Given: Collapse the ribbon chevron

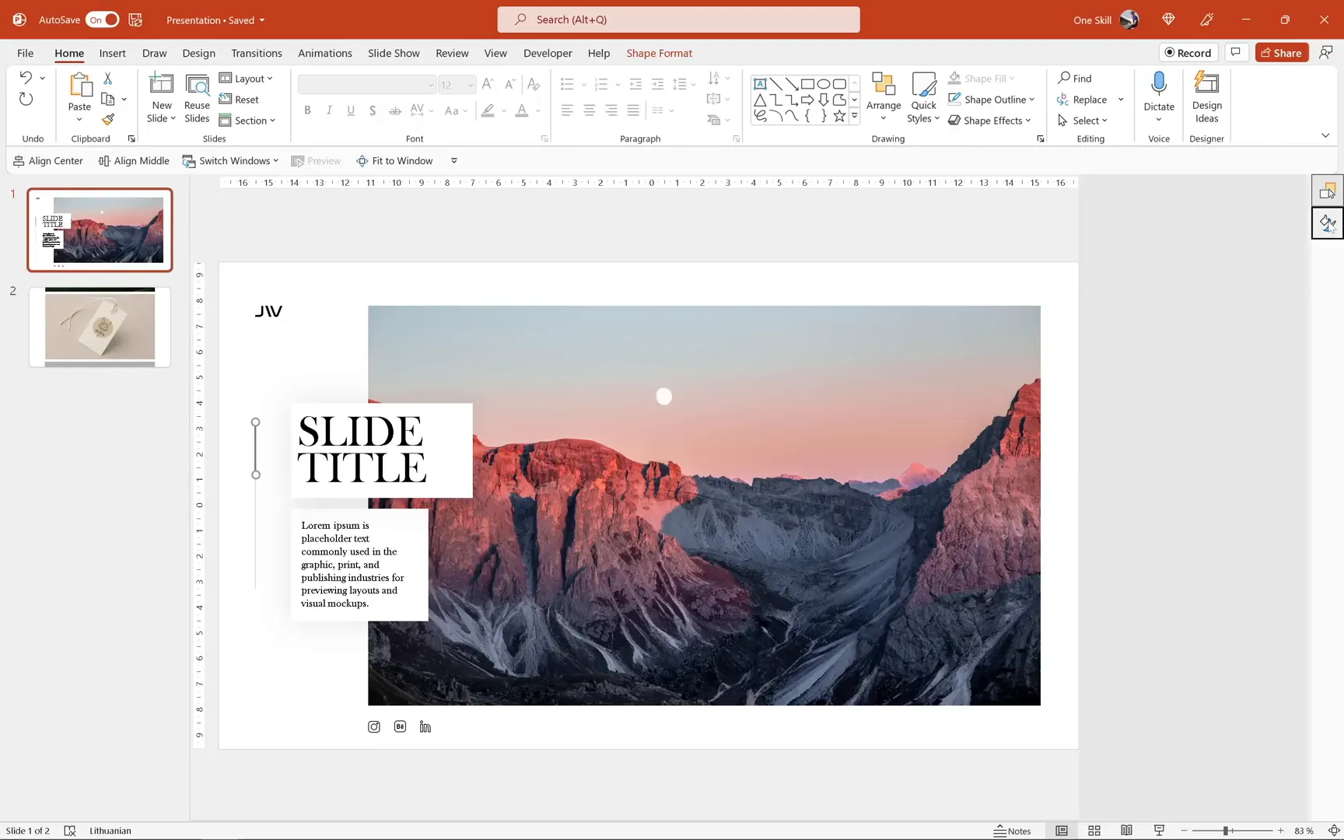Looking at the screenshot, I should [x=1325, y=135].
